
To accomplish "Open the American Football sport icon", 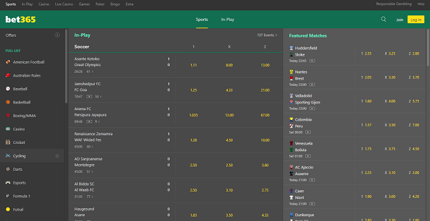I will [7, 62].
